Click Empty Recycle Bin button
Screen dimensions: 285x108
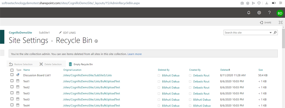81,64
